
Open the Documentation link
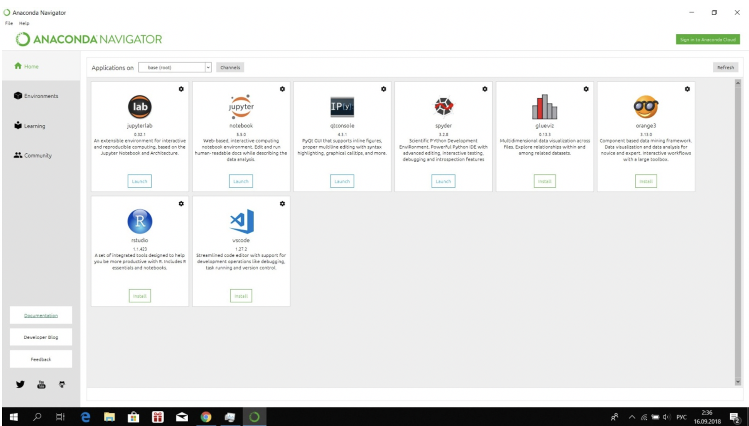pos(41,315)
